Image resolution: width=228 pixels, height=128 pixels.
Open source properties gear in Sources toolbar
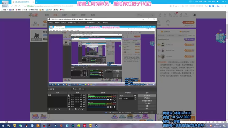coord(76,109)
